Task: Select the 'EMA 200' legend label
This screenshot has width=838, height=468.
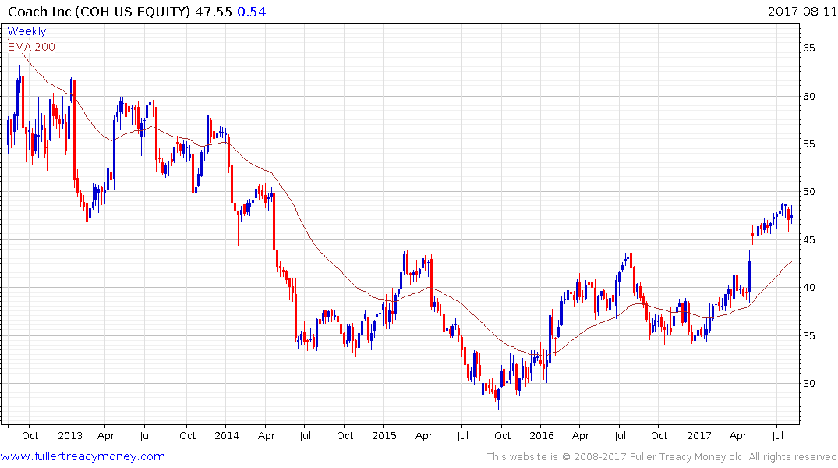Action: [x=31, y=47]
